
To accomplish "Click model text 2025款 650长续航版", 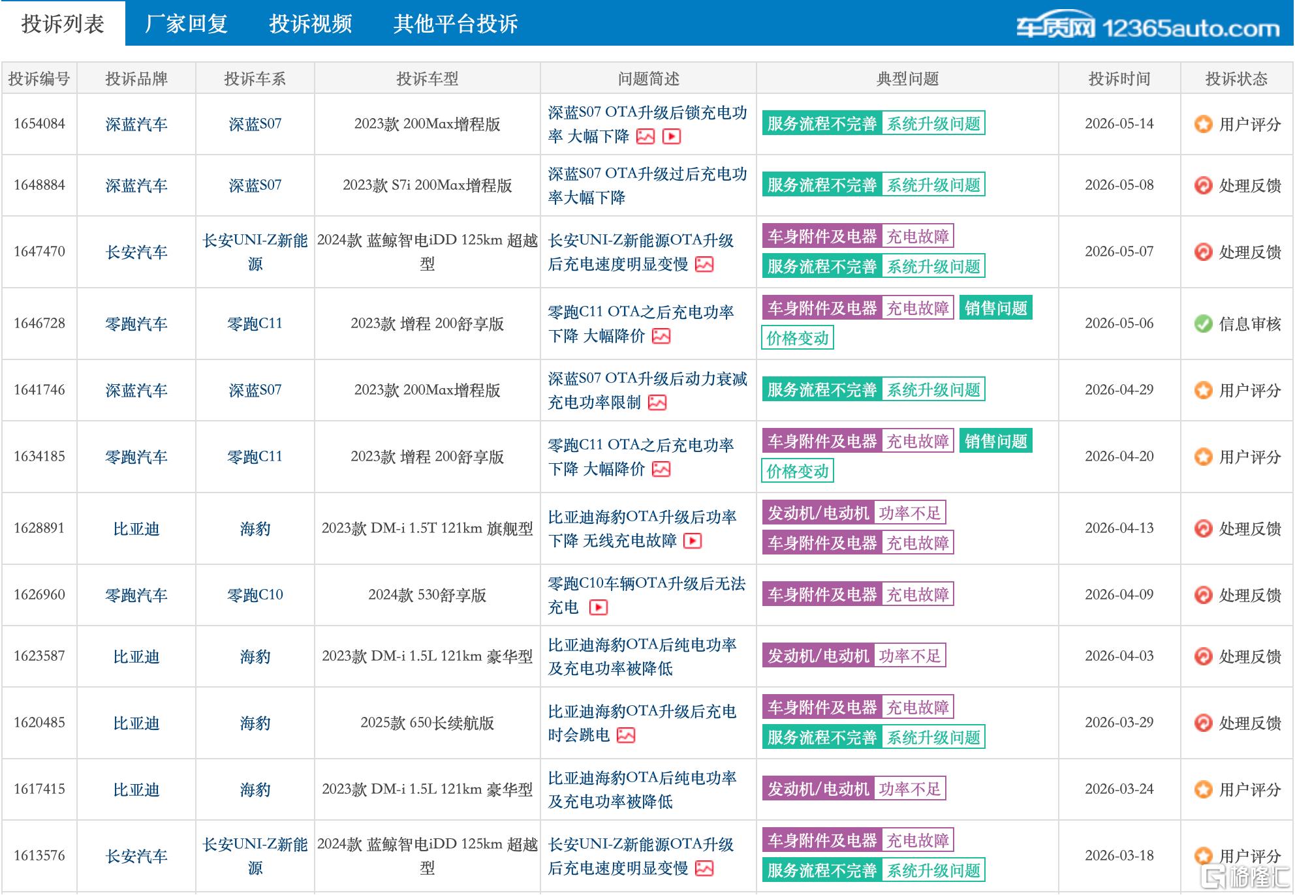I will click(x=428, y=723).
